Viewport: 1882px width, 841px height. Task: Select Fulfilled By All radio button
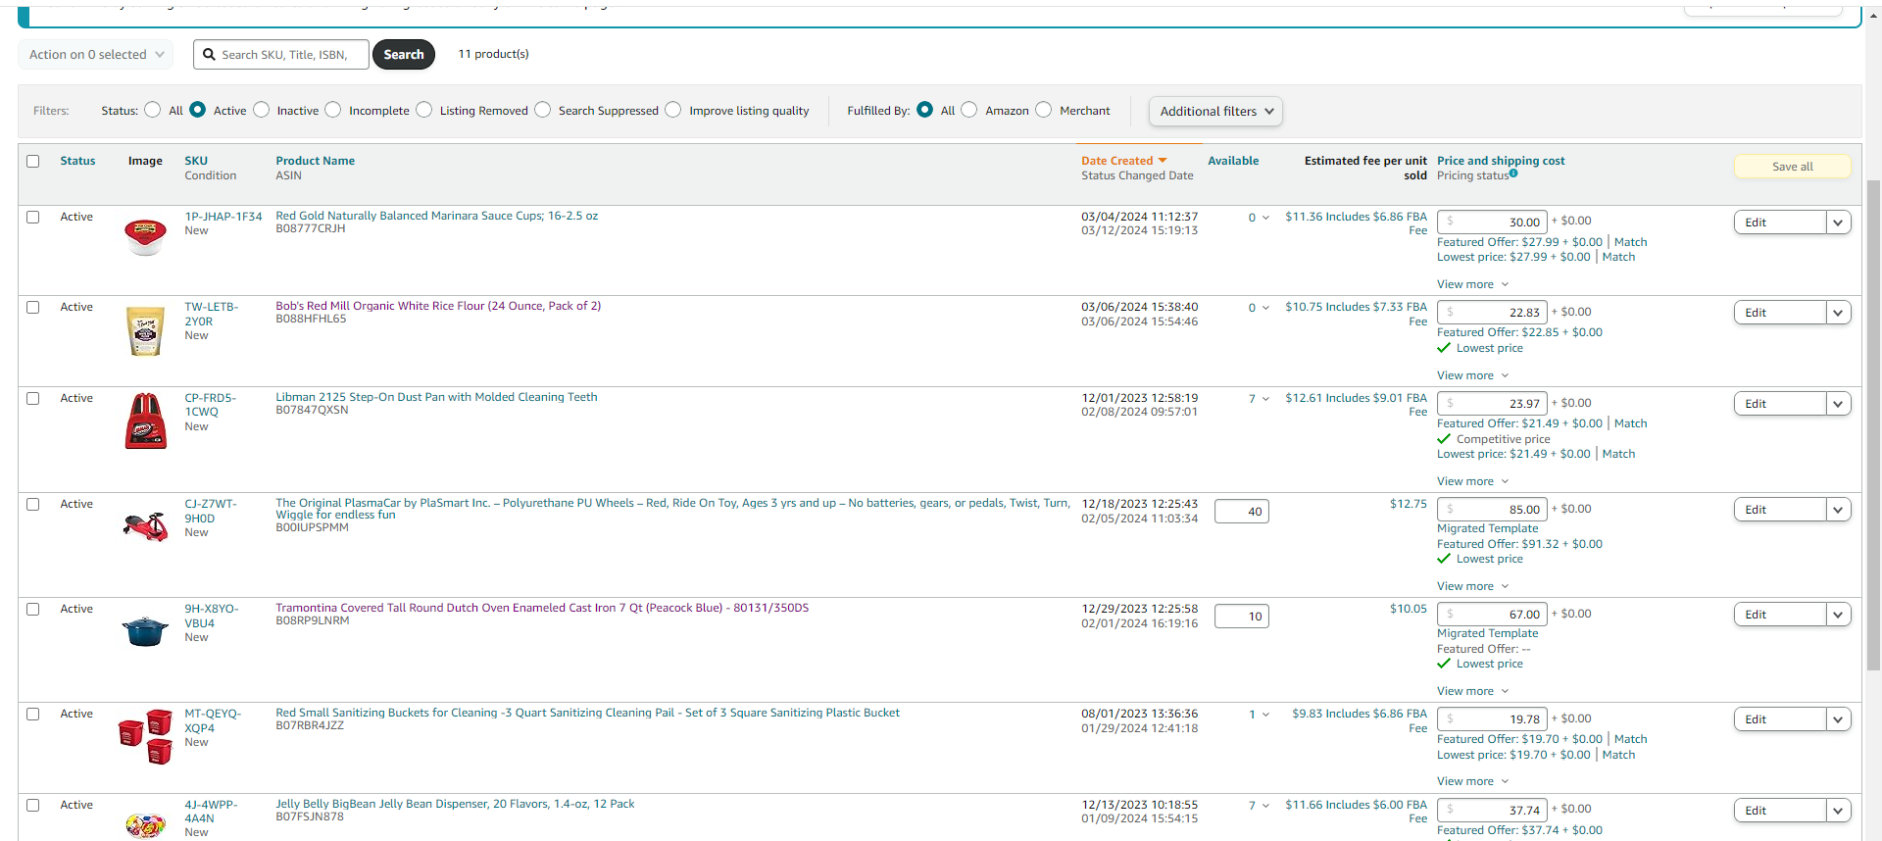click(924, 110)
